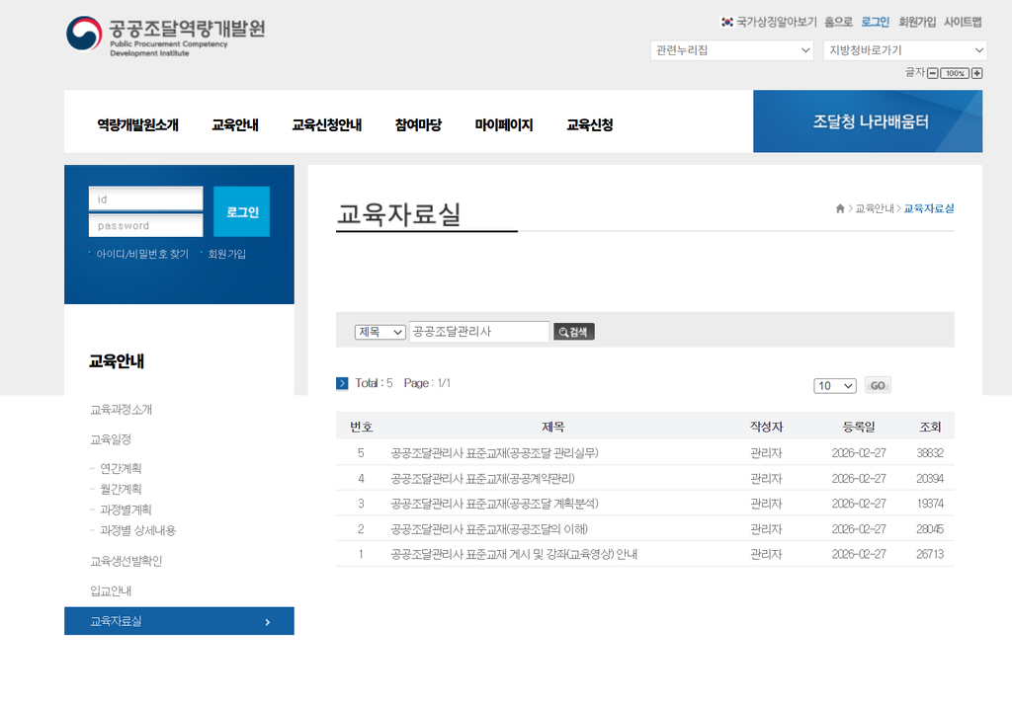Open post 표준교재(공공조달 계획분석)
This screenshot has width=1012, height=707.
(494, 504)
